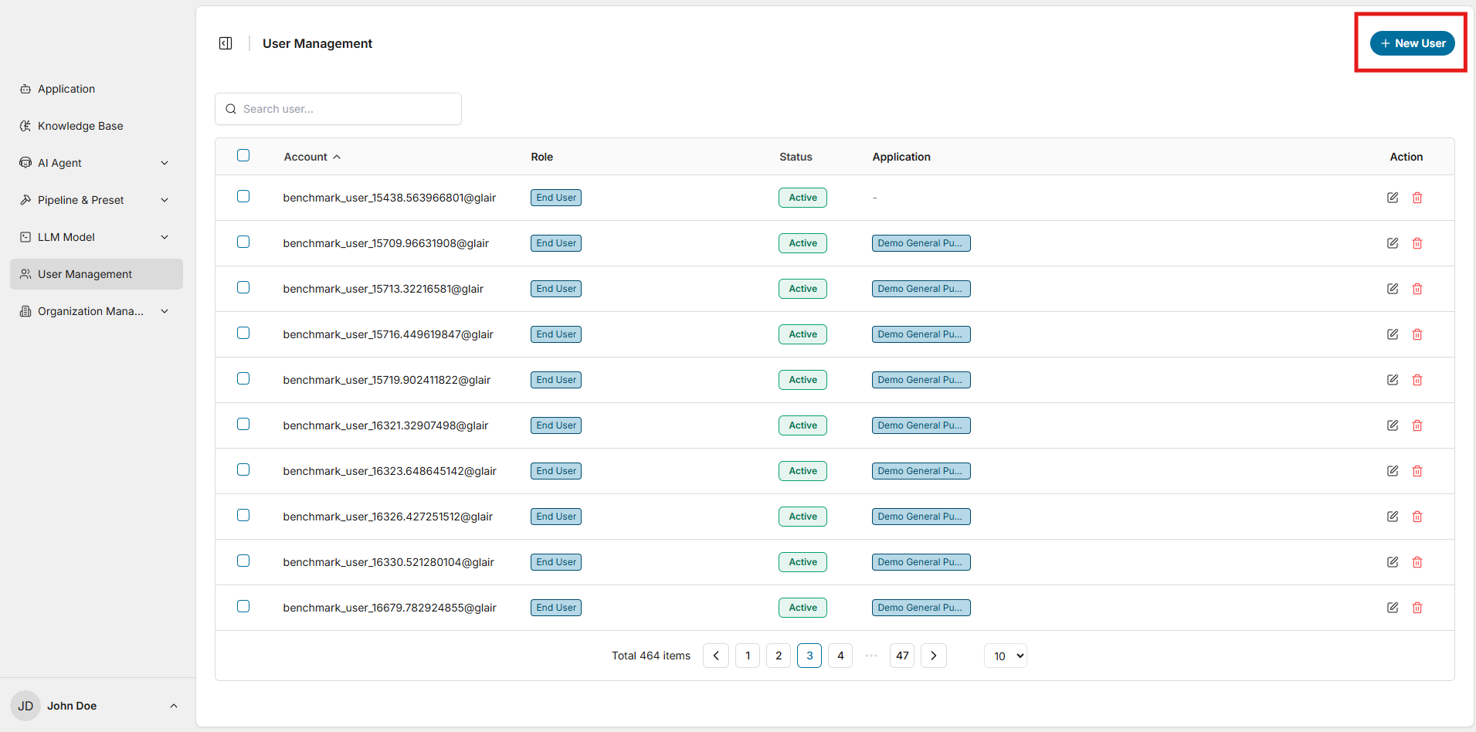Go to next page using right arrow
The width and height of the screenshot is (1476, 732).
933,656
